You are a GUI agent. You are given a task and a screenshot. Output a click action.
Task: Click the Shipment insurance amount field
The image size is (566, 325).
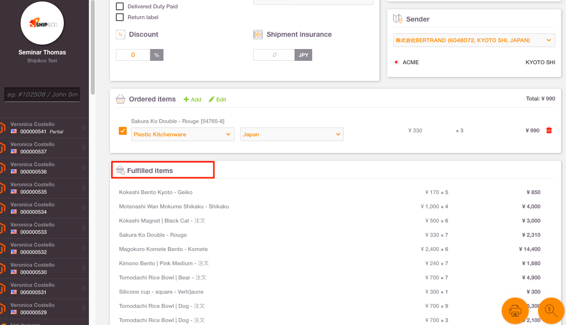pyautogui.click(x=274, y=55)
